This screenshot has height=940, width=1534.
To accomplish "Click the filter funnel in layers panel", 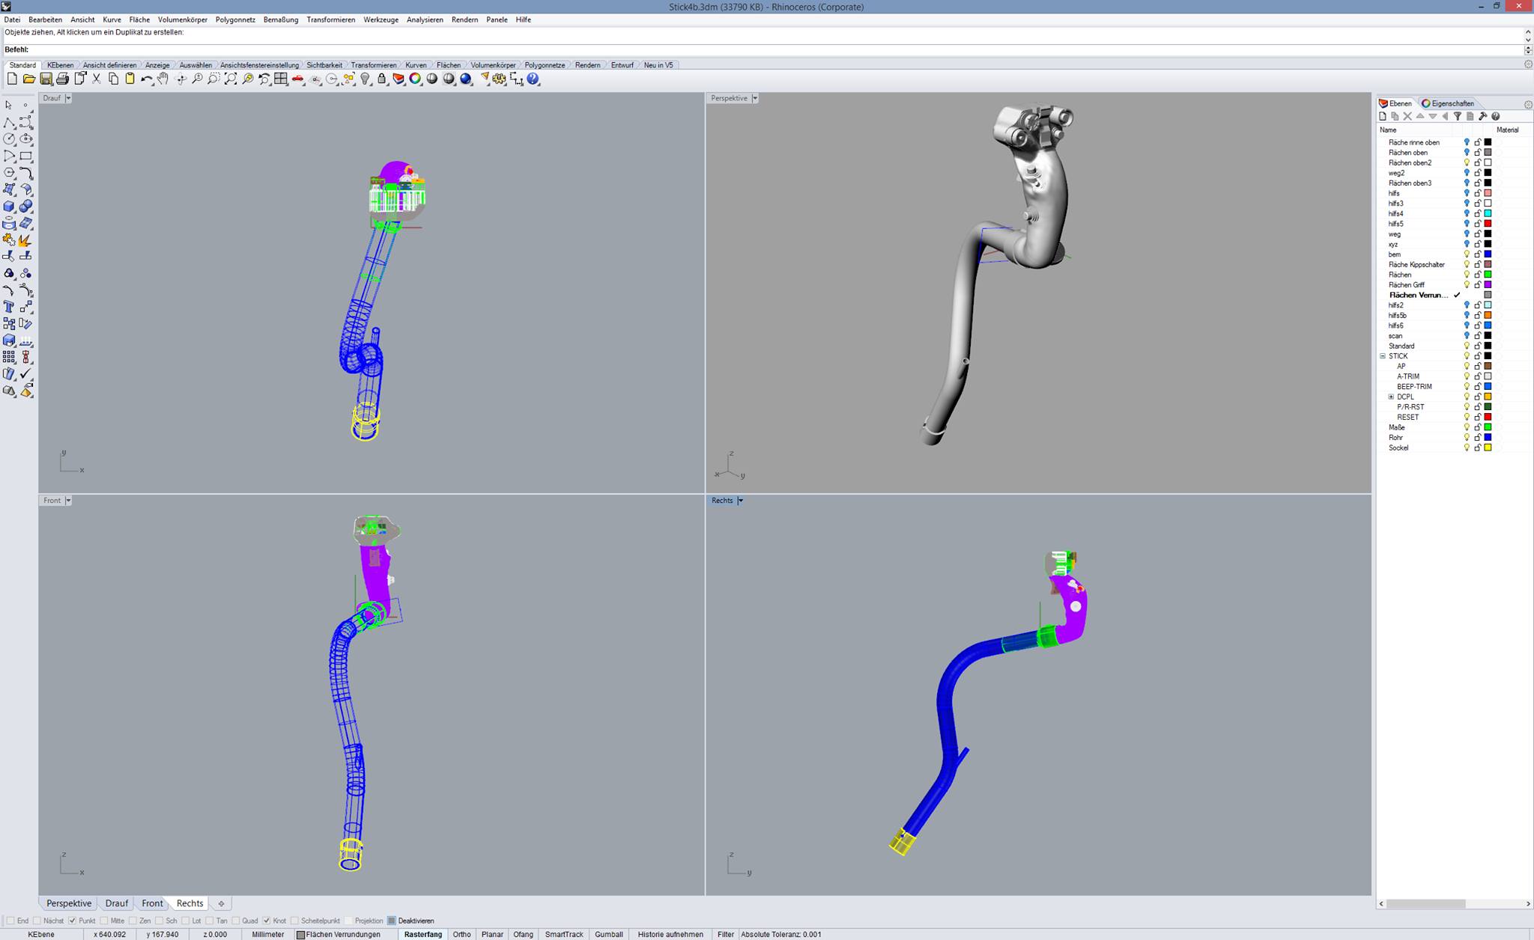I will coord(1458,116).
